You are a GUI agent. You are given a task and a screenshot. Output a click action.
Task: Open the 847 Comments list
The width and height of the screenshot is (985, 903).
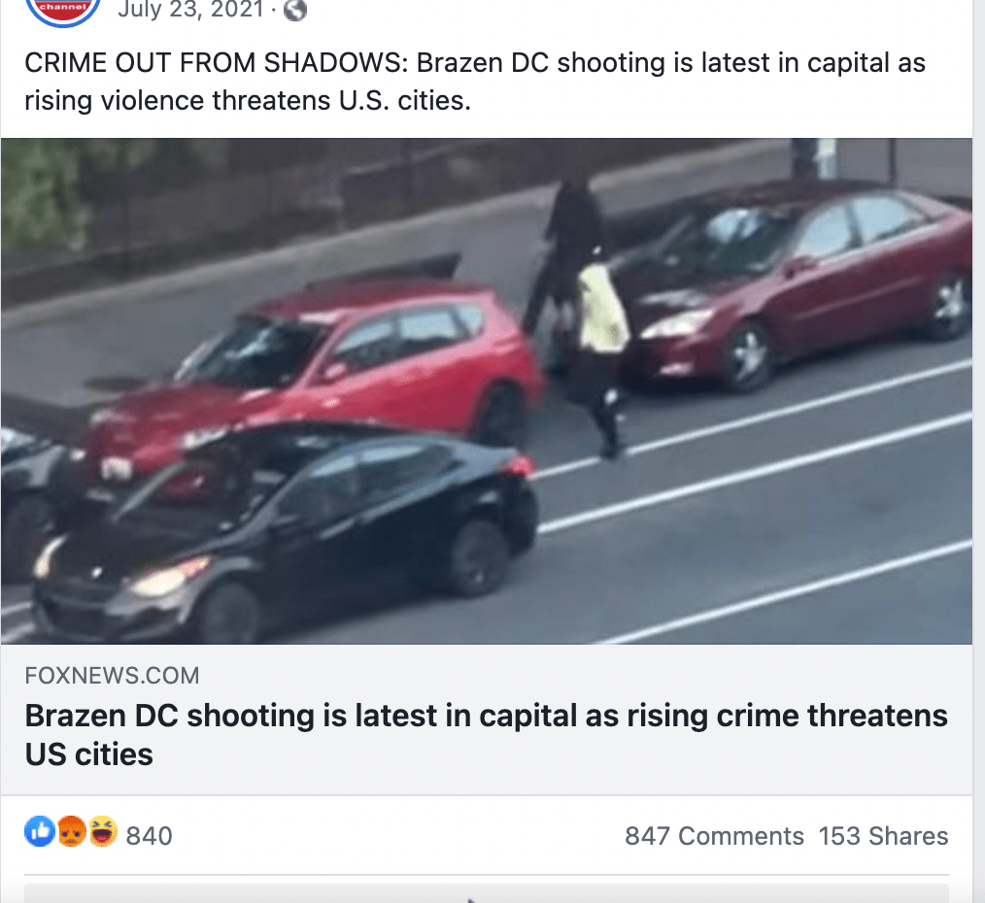click(x=714, y=836)
